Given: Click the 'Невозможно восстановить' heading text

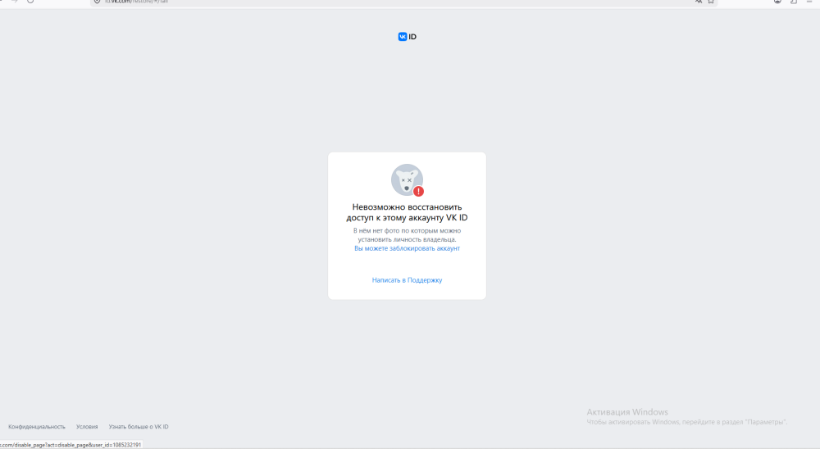Looking at the screenshot, I should (x=407, y=212).
